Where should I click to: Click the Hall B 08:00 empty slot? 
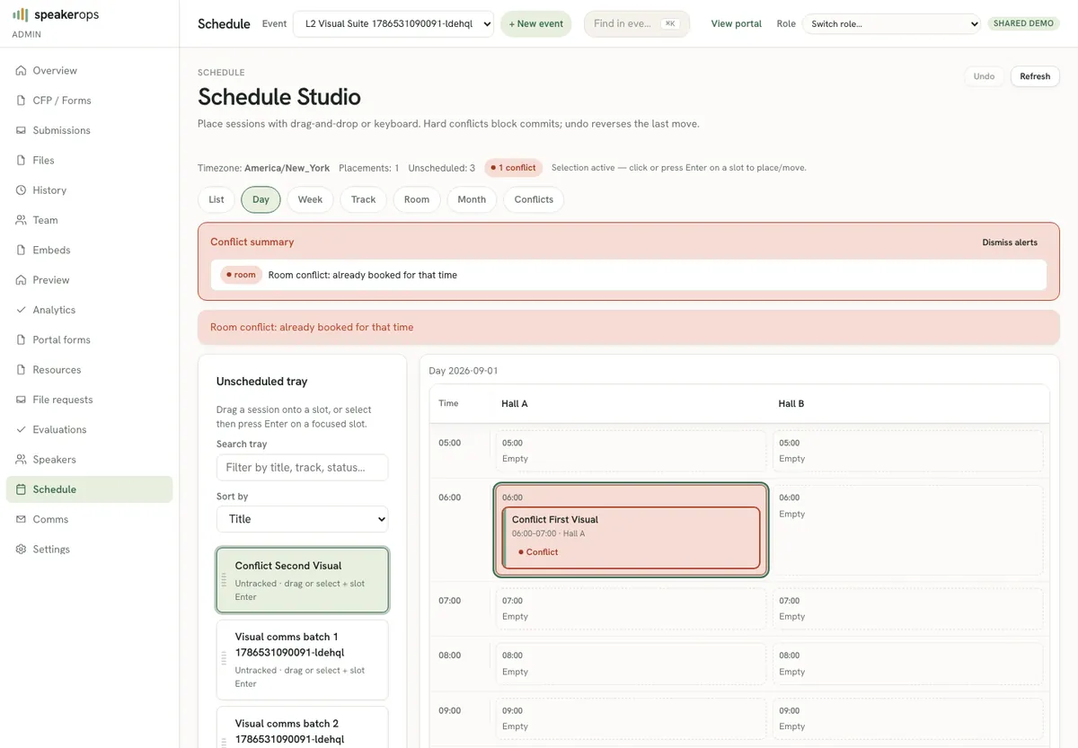pos(908,664)
